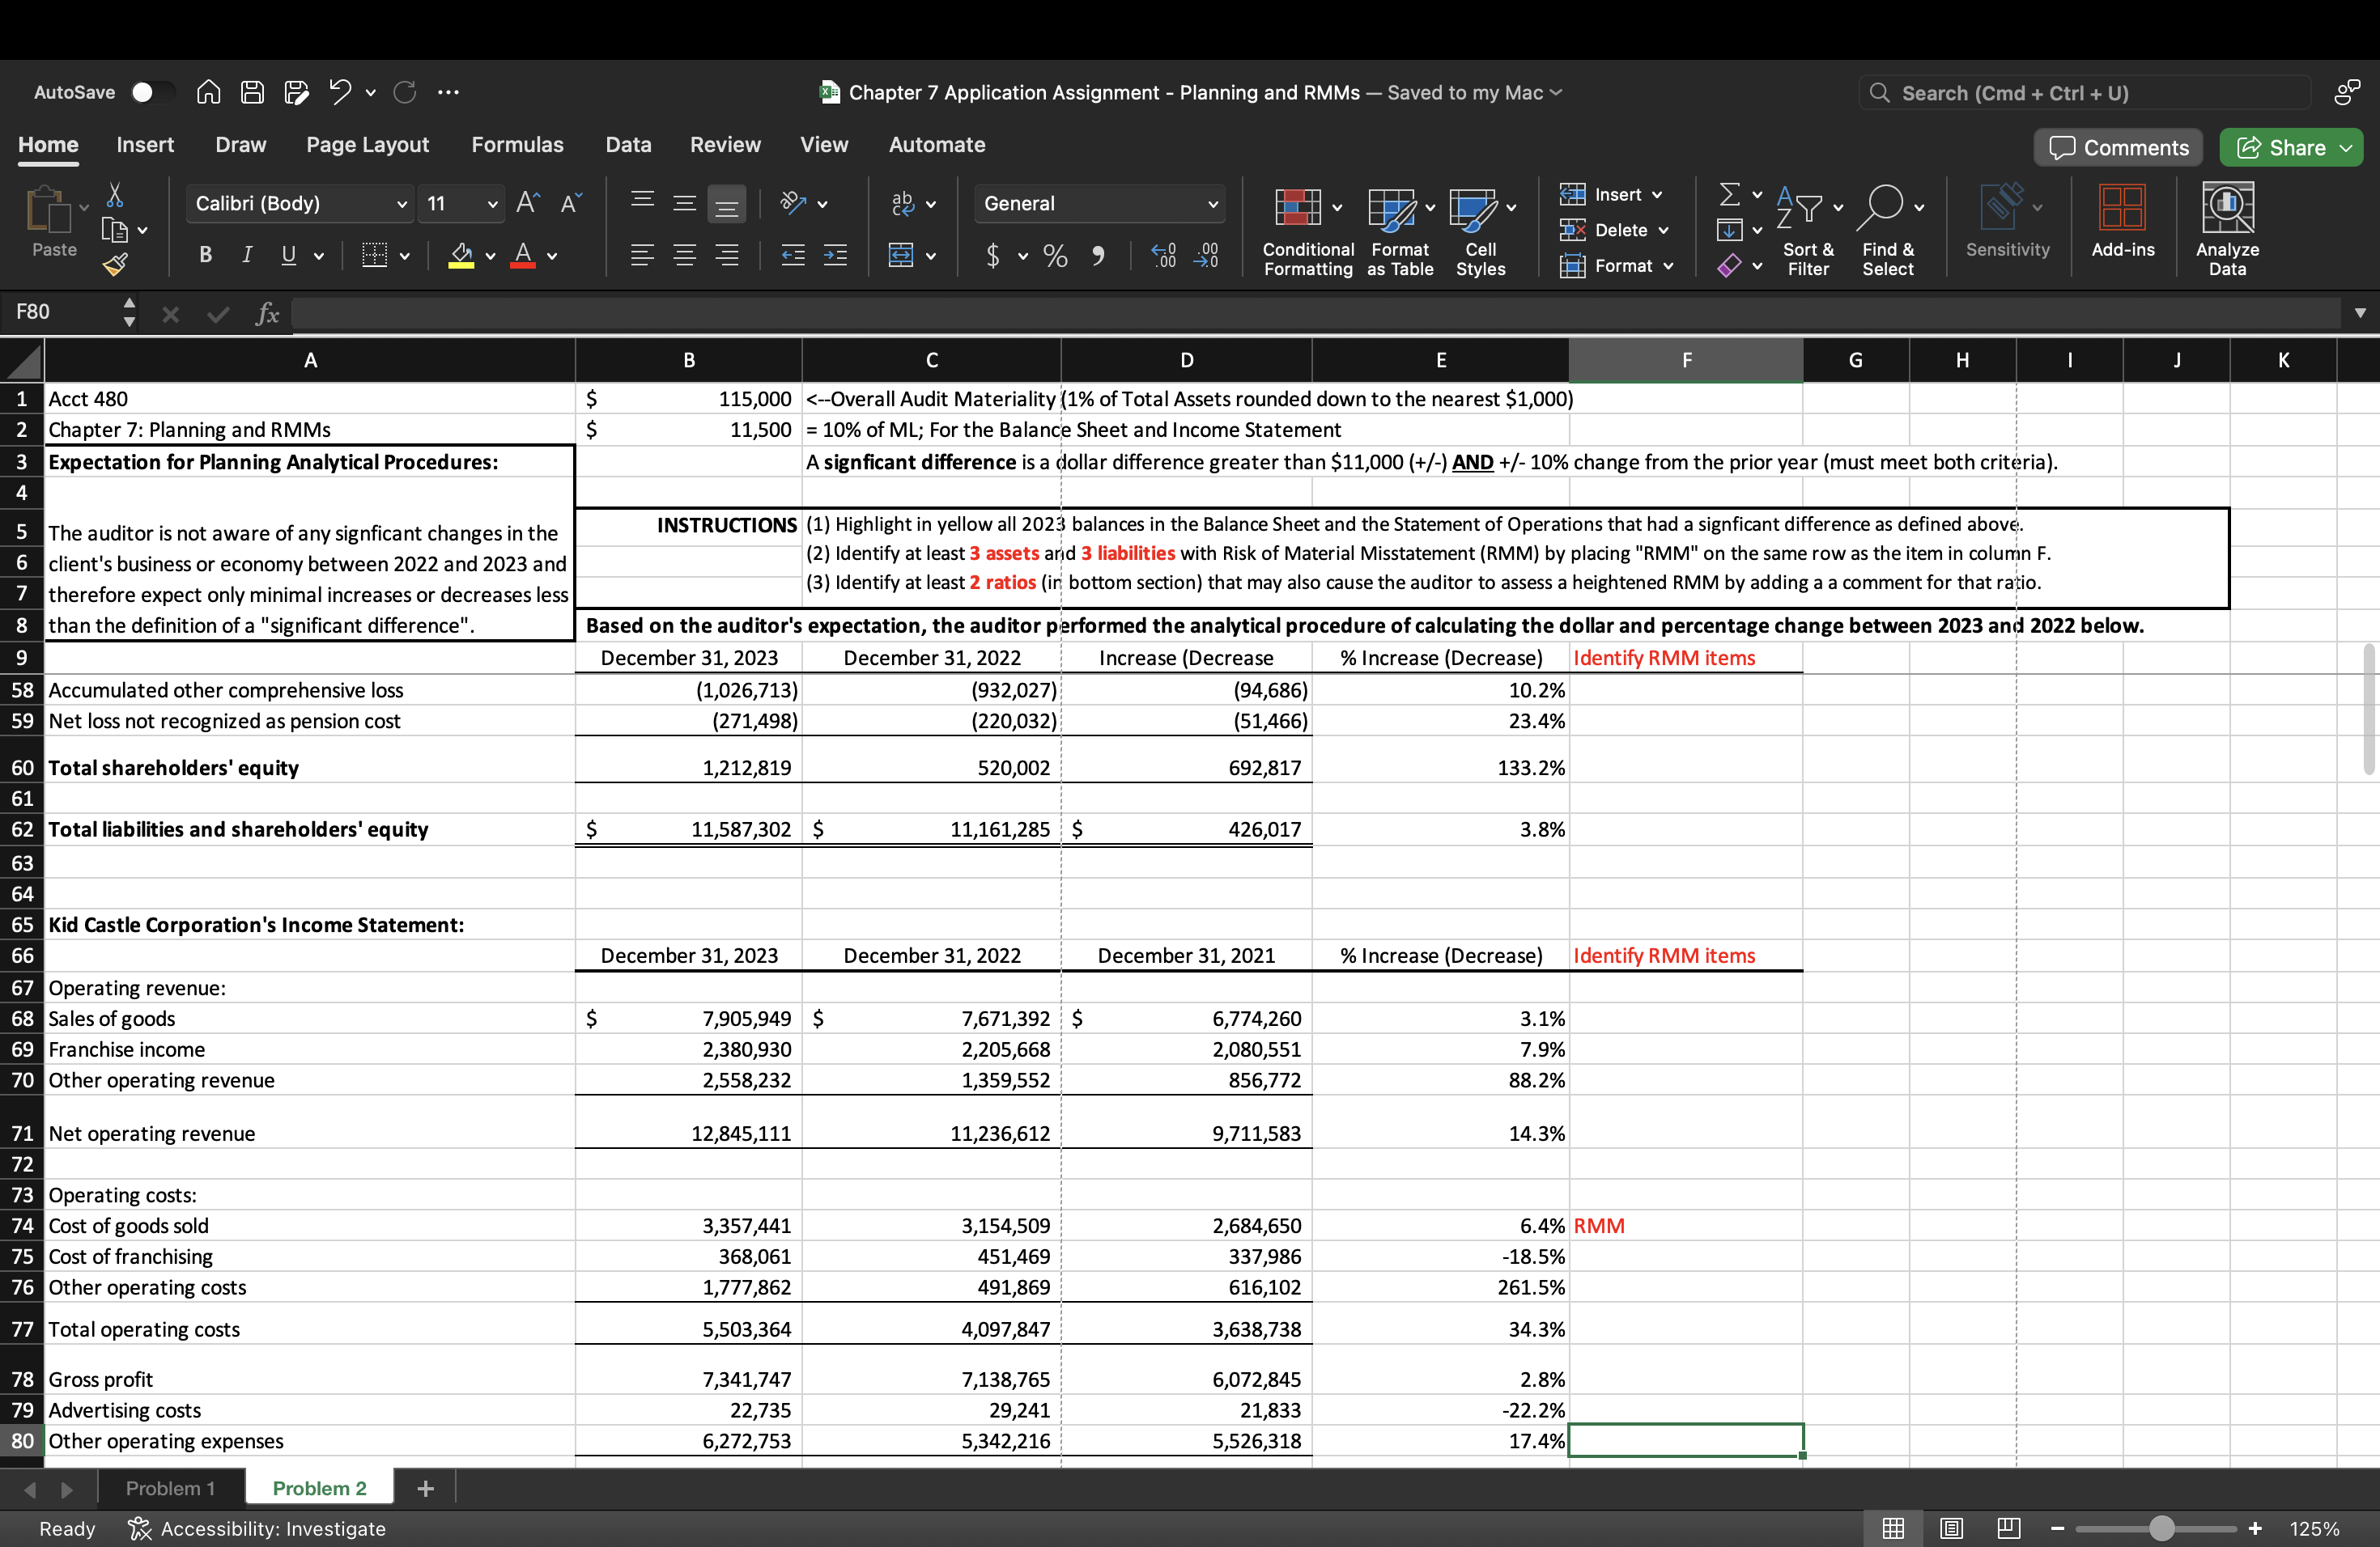Apply percent style to selection
Image resolution: width=2380 pixels, height=1547 pixels.
pyautogui.click(x=1054, y=256)
